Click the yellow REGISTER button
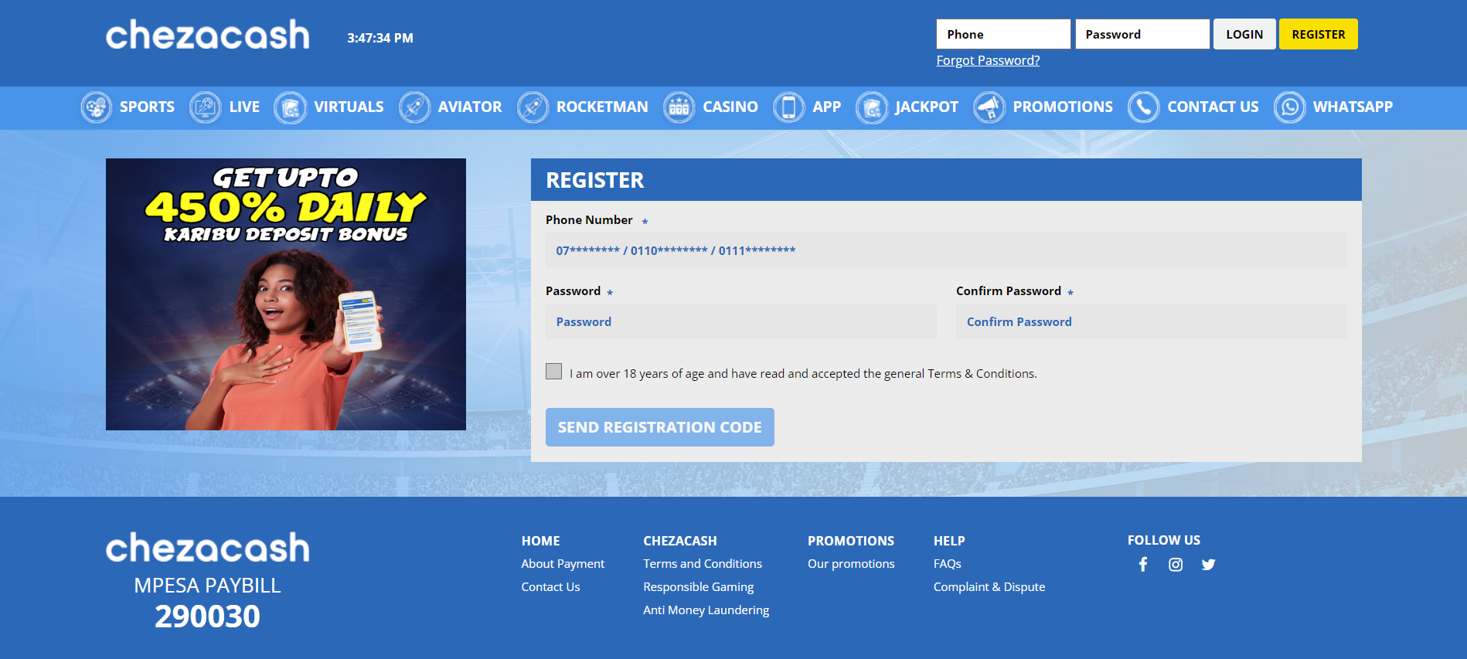 [1319, 34]
